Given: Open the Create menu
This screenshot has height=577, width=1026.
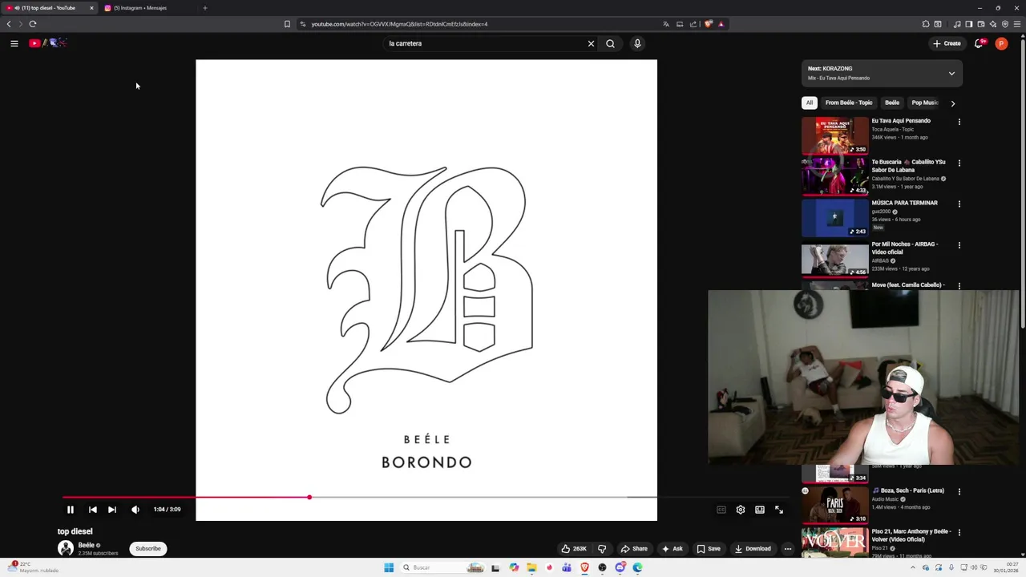Looking at the screenshot, I should click(x=947, y=43).
